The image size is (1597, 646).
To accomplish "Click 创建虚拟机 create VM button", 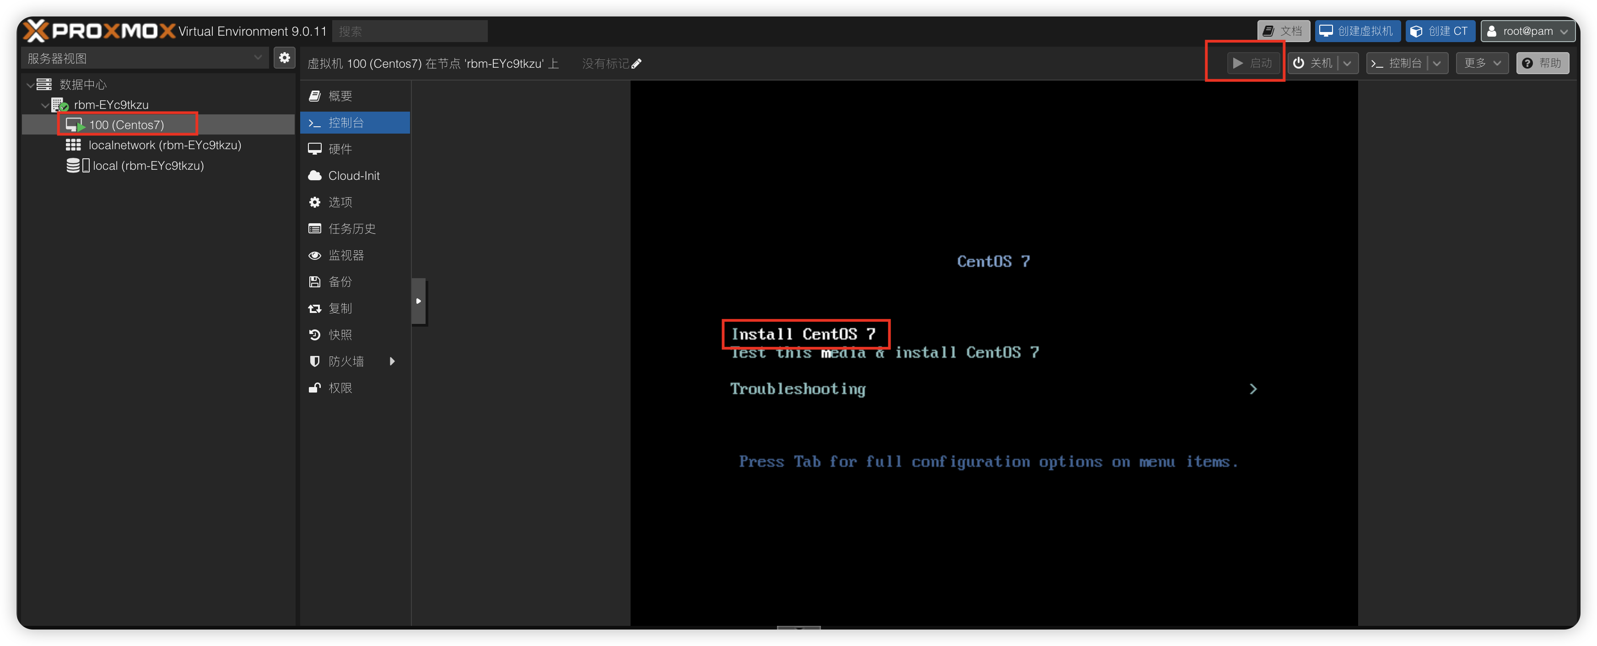I will (x=1356, y=31).
